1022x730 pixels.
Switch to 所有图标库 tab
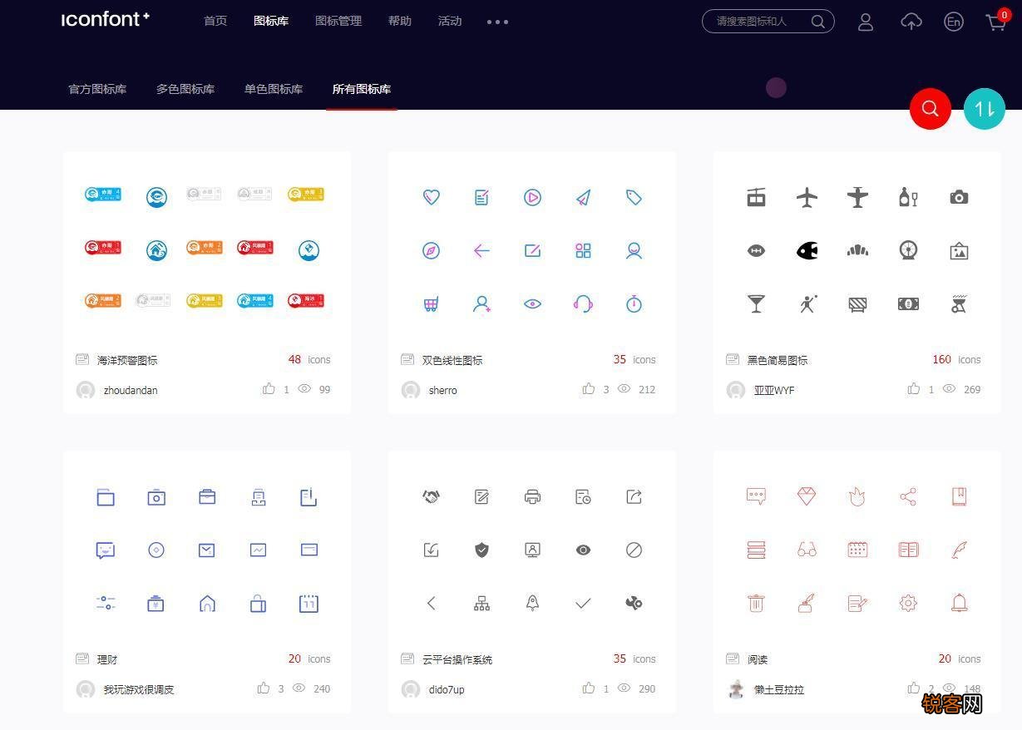point(362,89)
